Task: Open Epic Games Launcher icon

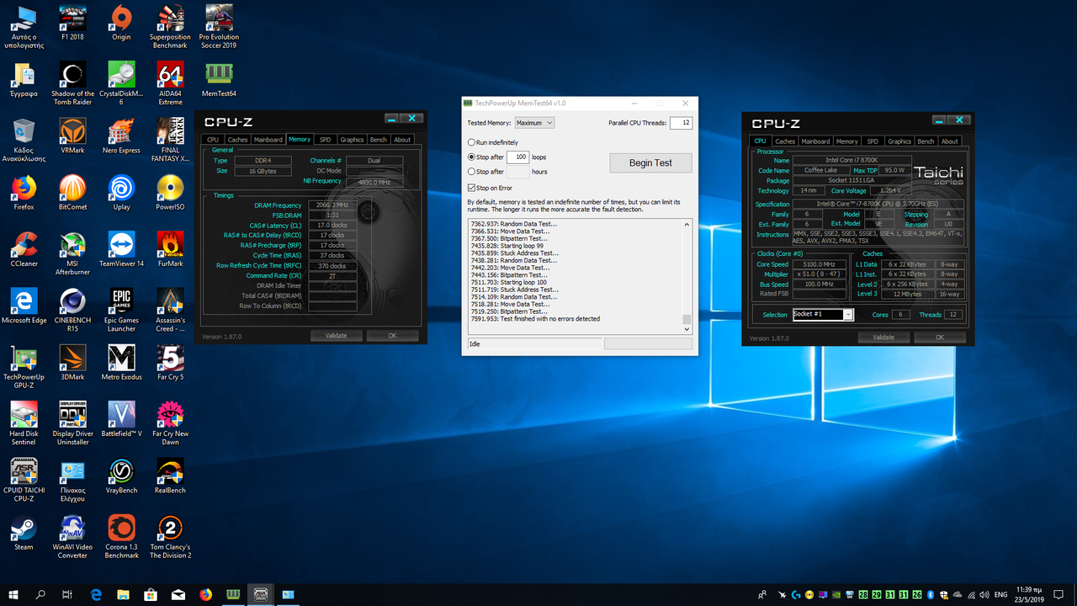Action: point(121,309)
